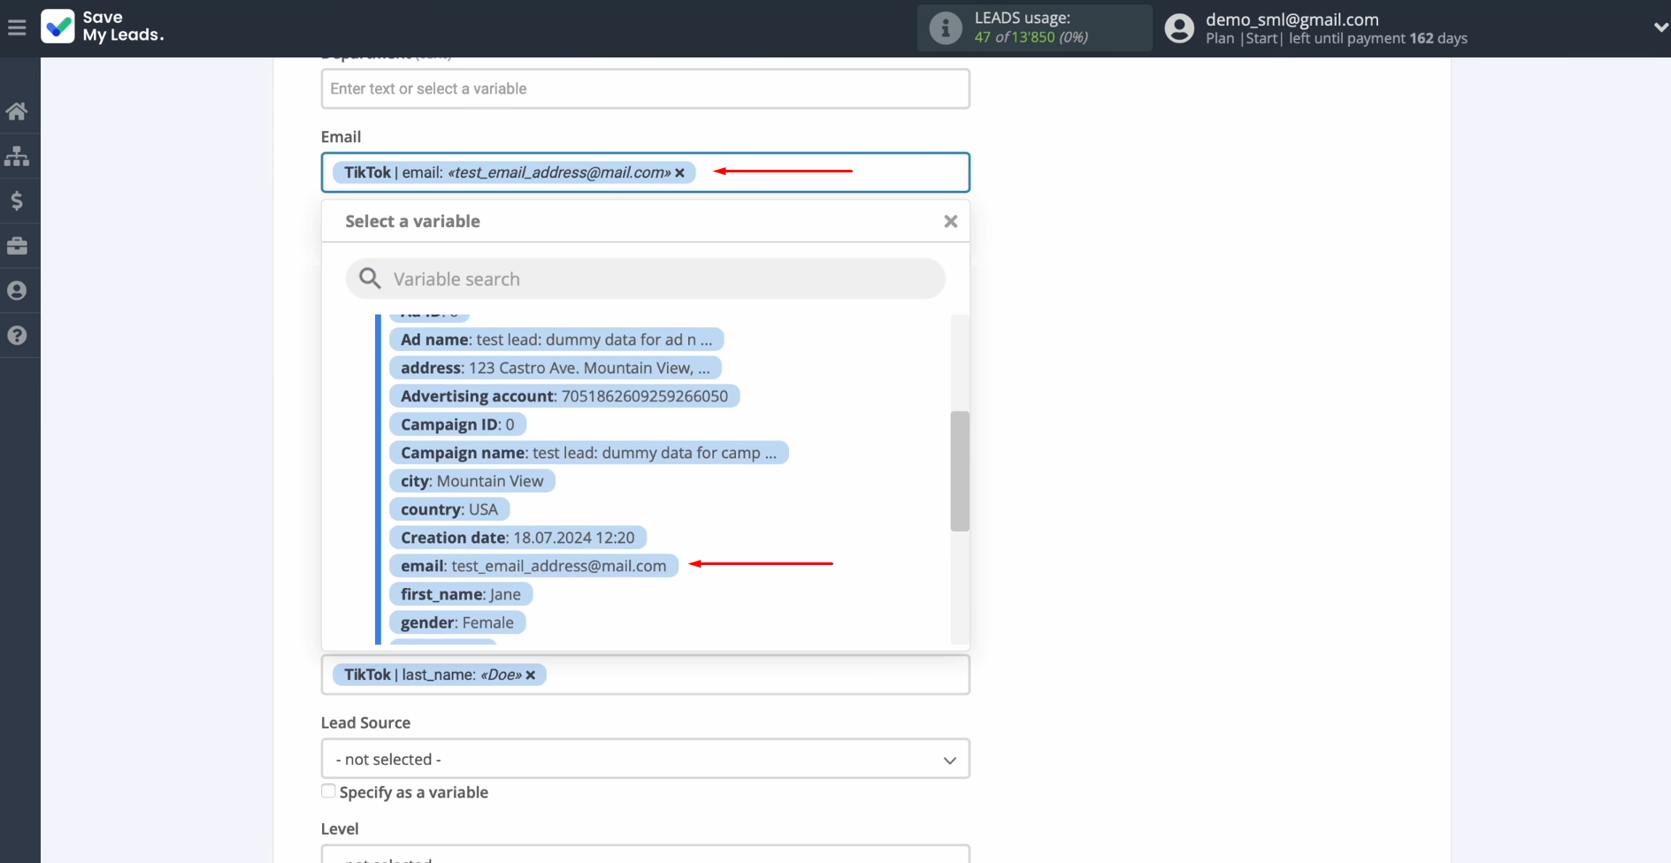
Task: Open the connections sitemap sidebar icon
Action: [x=17, y=157]
